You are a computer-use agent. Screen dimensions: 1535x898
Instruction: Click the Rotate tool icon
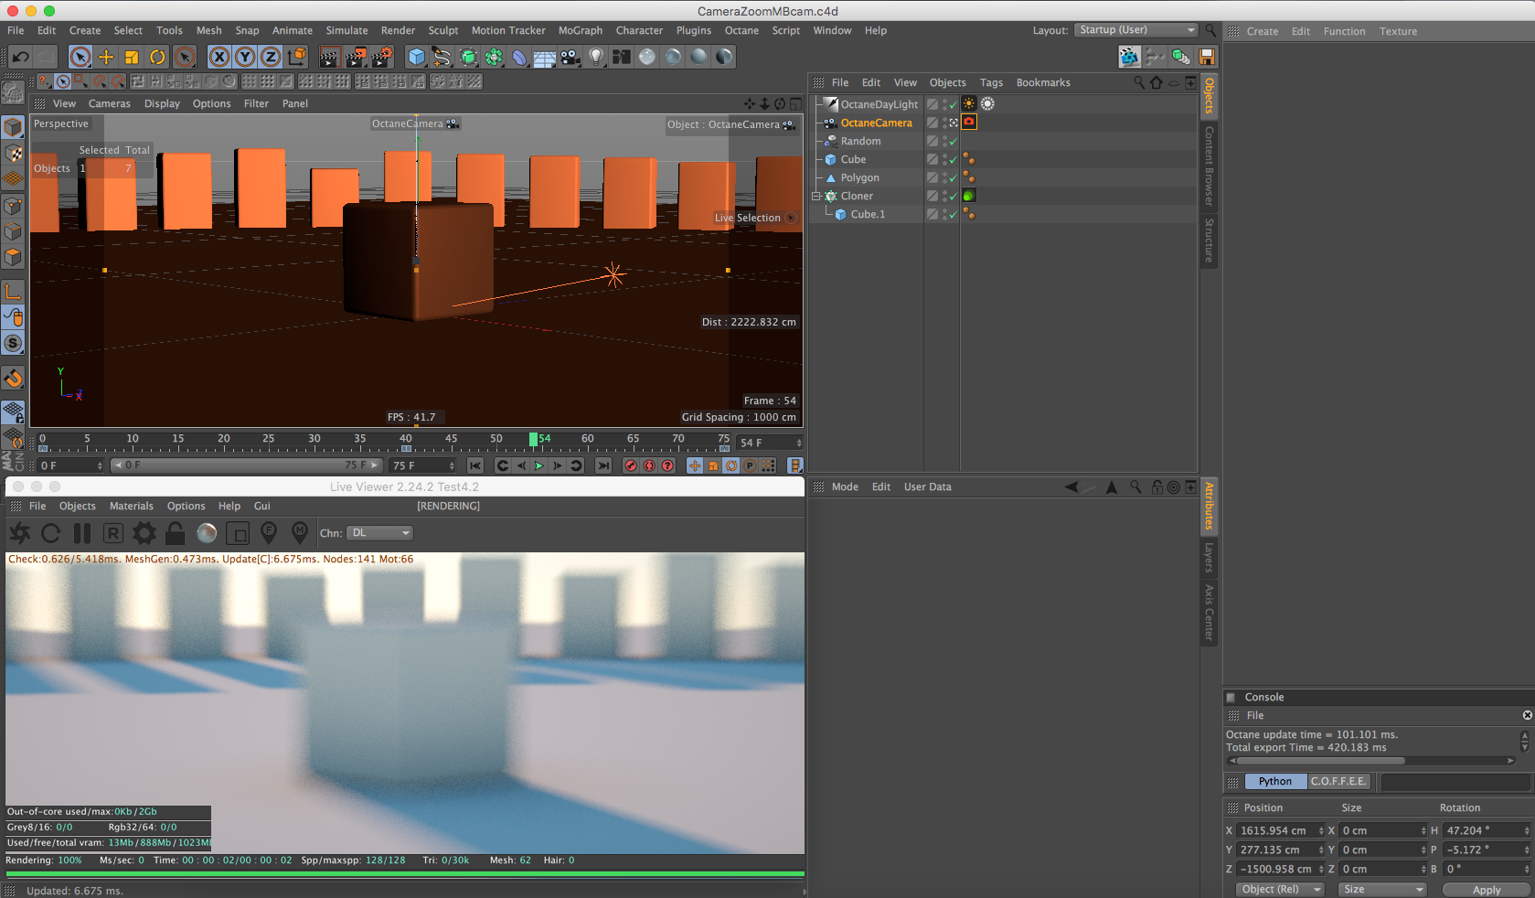coord(157,57)
